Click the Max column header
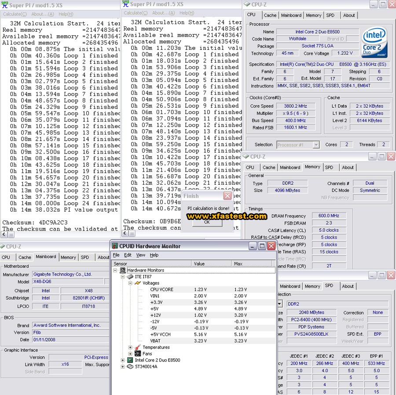 (x=252, y=263)
